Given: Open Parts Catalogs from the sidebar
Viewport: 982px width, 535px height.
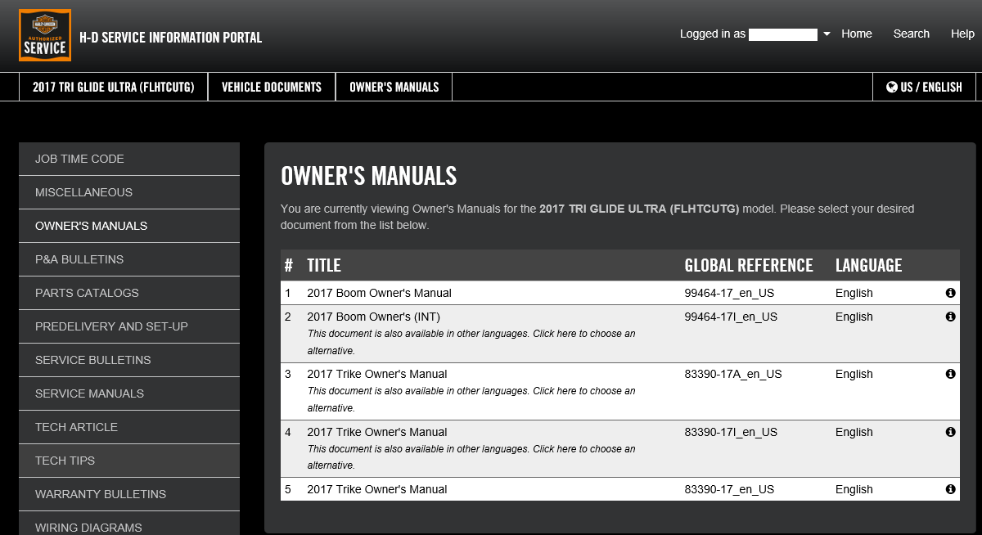Looking at the screenshot, I should pos(87,293).
